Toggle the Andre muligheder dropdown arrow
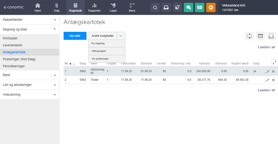 coord(121,36)
